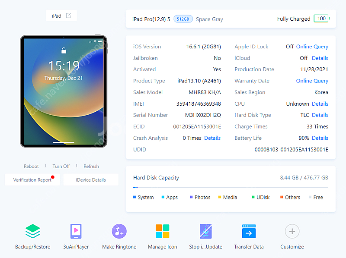
Task: Click the UDisk legend color square
Action: [x=253, y=197]
